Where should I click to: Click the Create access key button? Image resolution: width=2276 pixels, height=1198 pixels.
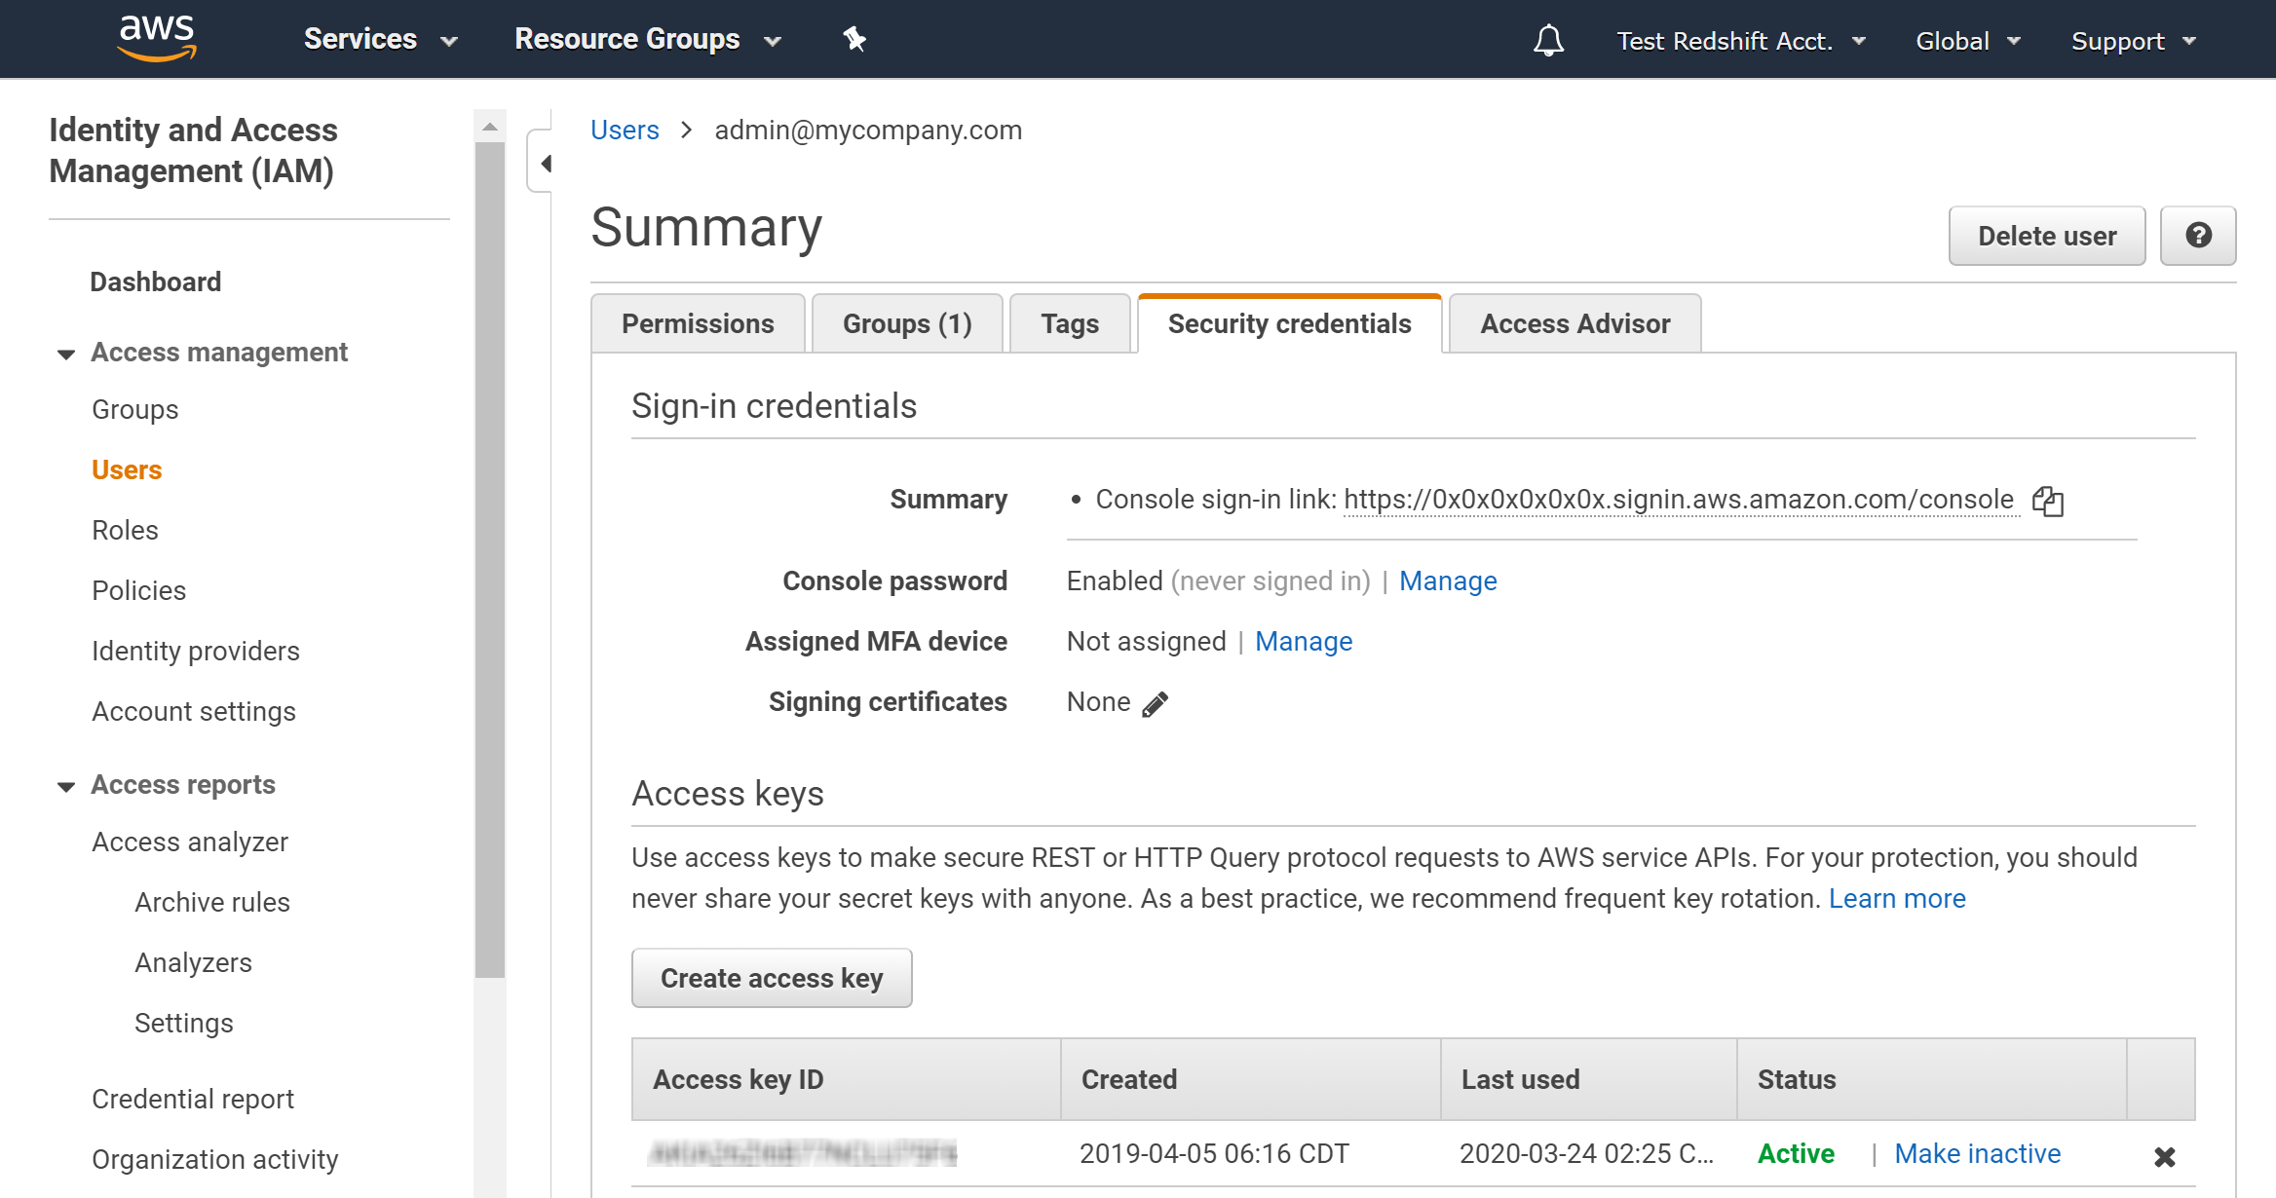tap(772, 978)
